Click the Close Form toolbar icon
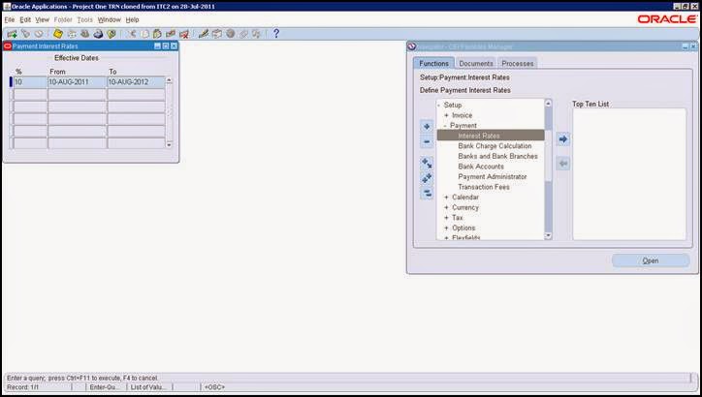Screen dimensions: 702x397 (x=112, y=34)
